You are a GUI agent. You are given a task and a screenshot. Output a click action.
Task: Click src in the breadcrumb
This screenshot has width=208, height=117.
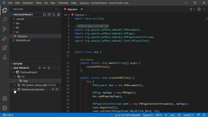pos(66,15)
